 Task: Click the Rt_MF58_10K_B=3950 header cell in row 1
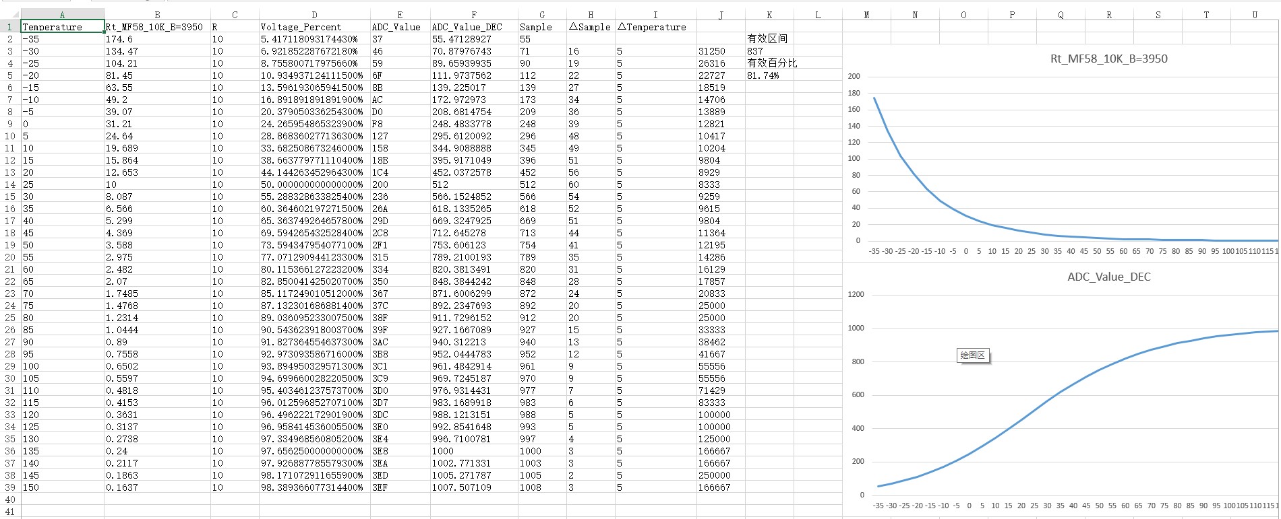[157, 27]
